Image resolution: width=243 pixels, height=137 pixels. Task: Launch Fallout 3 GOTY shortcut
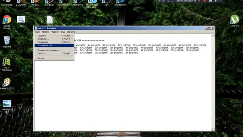click(7, 84)
